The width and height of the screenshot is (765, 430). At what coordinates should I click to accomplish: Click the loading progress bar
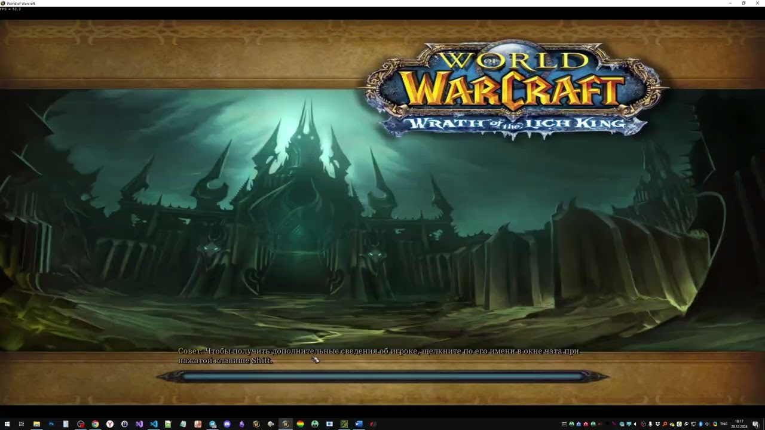(x=382, y=376)
